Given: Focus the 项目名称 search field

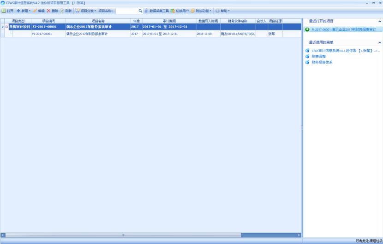Looking at the screenshot, I should [x=127, y=11].
